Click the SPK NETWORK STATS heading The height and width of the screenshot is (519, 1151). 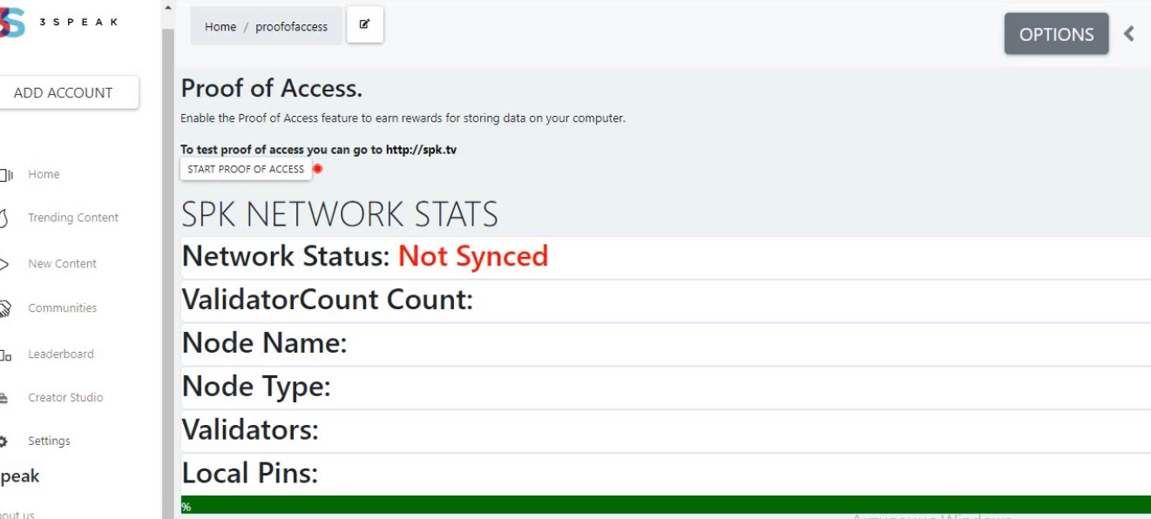[x=340, y=214]
